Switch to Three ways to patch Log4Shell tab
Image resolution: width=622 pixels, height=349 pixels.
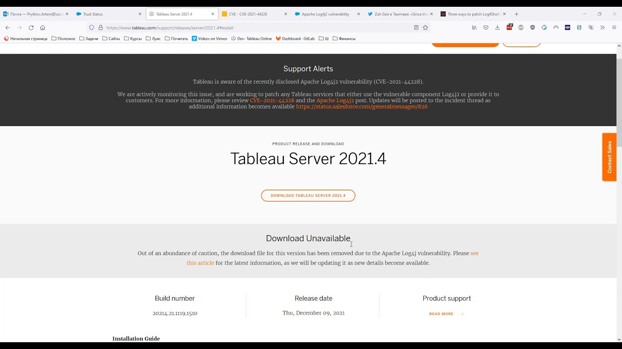coord(473,14)
